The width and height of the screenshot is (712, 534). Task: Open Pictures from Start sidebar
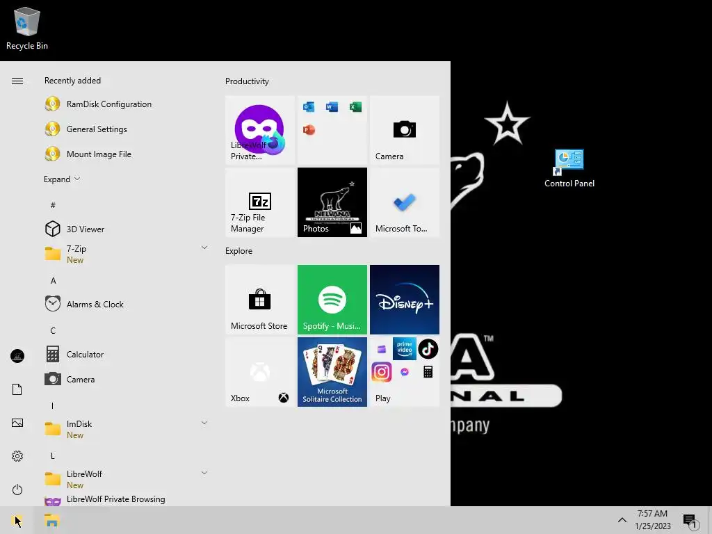[x=17, y=423]
